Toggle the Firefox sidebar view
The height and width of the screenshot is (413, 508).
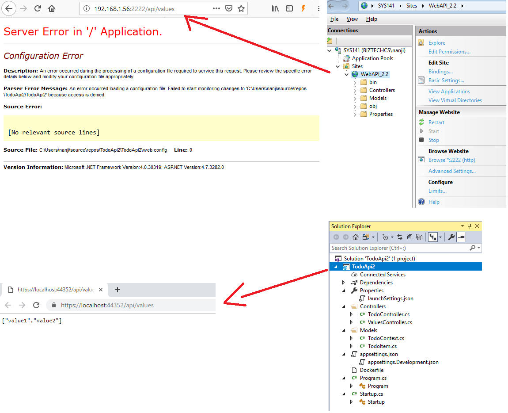click(289, 8)
